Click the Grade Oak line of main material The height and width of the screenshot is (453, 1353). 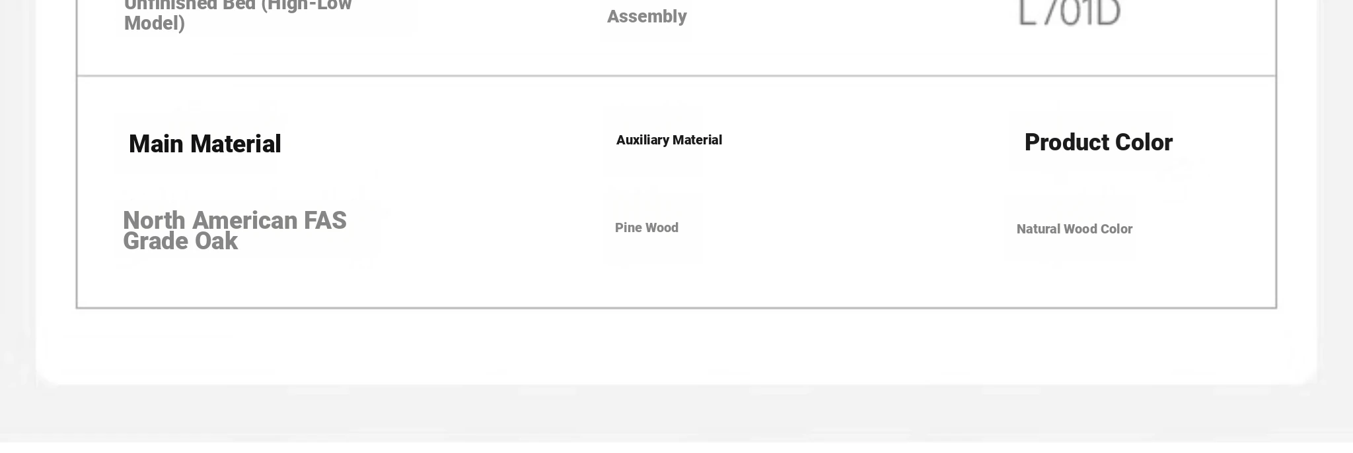180,242
